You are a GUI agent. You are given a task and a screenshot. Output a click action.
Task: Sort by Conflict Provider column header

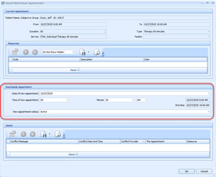133,141
